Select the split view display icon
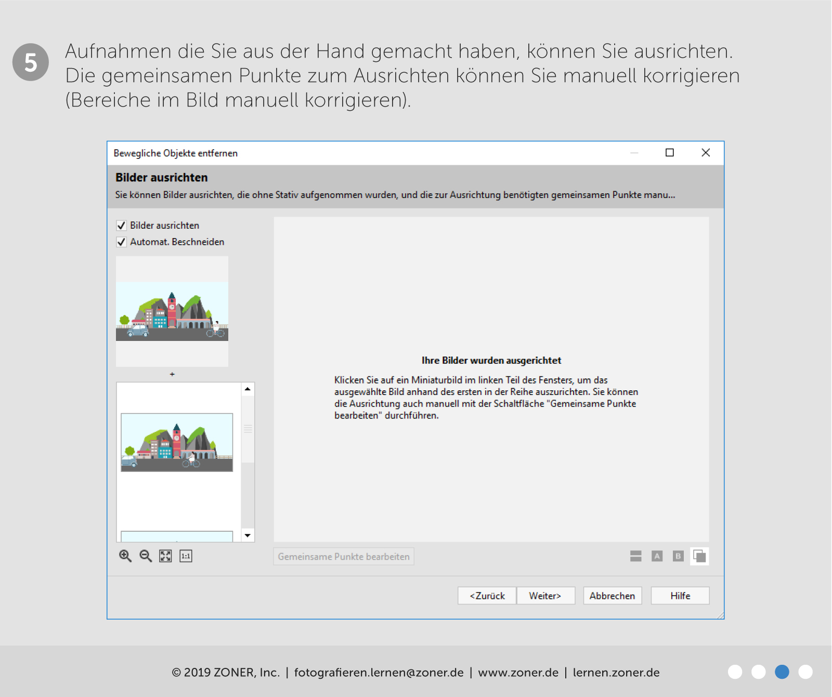This screenshot has width=832, height=697. tap(635, 556)
